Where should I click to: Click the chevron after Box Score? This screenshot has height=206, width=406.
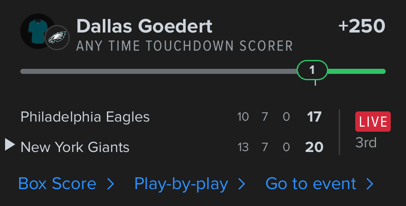coord(110,184)
